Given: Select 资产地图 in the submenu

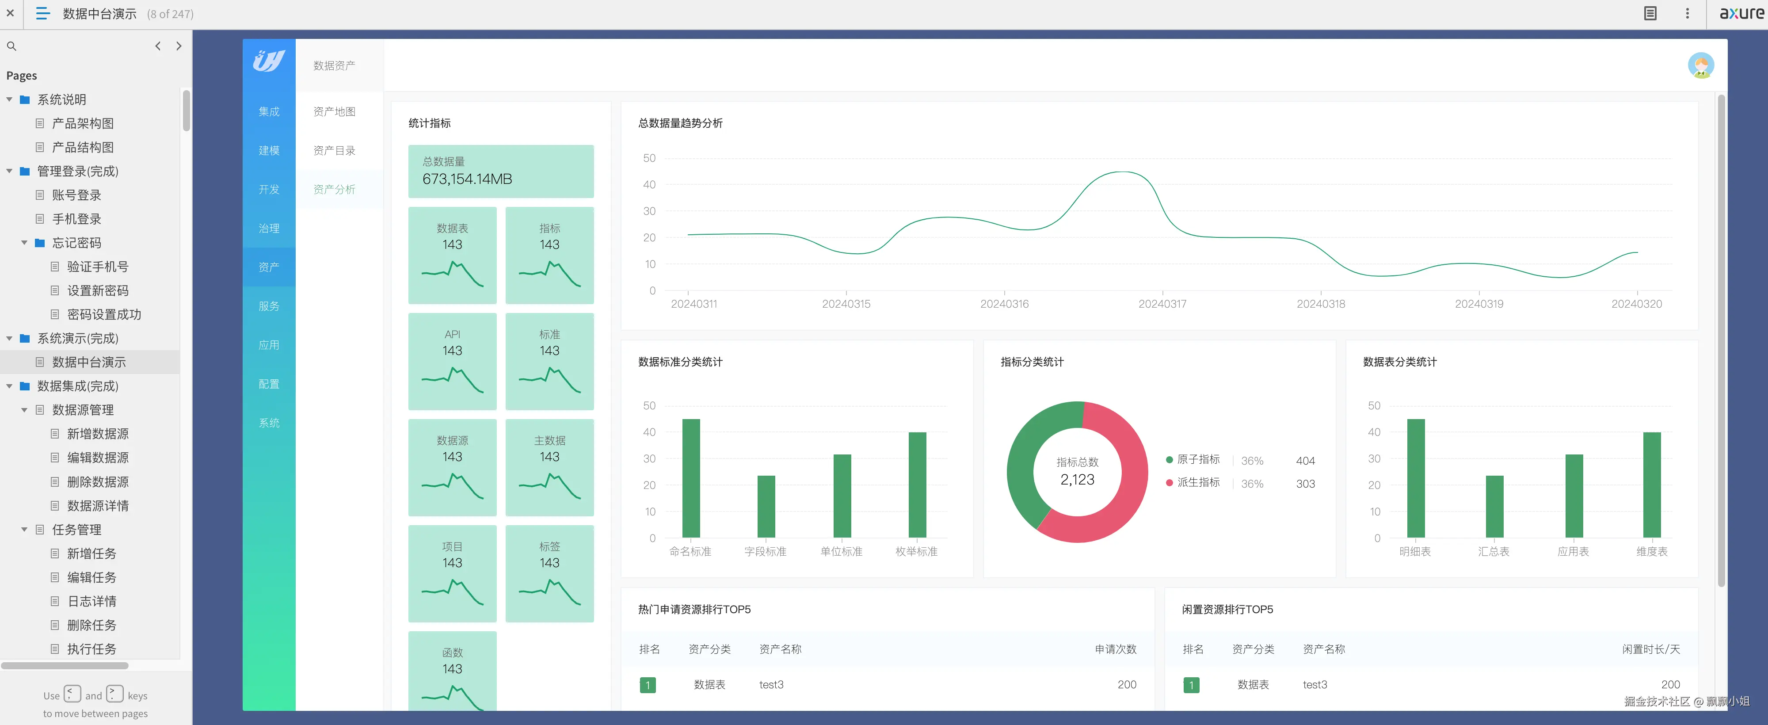Looking at the screenshot, I should (x=334, y=111).
